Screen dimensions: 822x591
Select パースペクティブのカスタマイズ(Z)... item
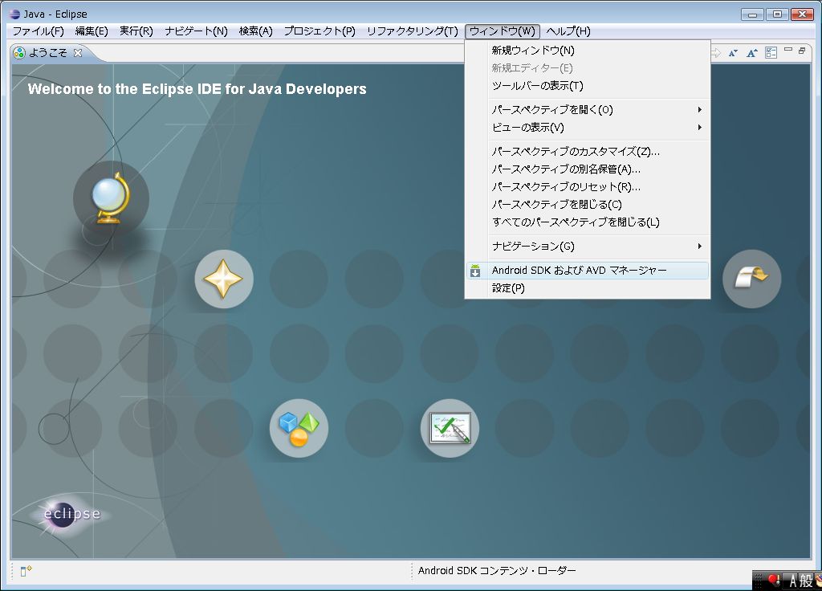tap(588, 152)
